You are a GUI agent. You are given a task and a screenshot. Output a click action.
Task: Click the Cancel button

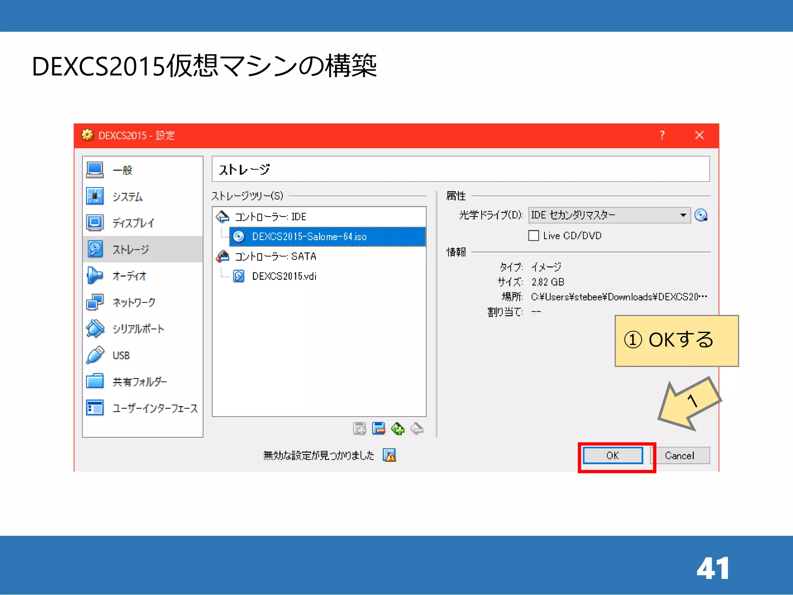coord(680,456)
